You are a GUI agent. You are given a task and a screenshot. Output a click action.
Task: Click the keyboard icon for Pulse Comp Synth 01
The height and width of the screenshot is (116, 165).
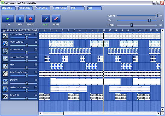click(x=5, y=74)
